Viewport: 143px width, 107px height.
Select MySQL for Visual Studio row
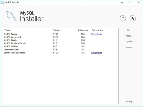tap(61, 43)
